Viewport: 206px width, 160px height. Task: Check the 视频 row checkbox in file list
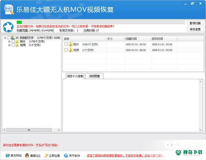66,50
